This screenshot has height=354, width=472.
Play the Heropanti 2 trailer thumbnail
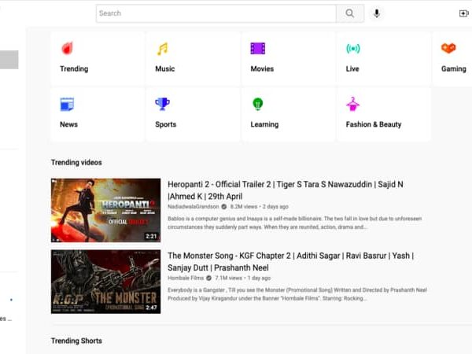[x=105, y=210]
